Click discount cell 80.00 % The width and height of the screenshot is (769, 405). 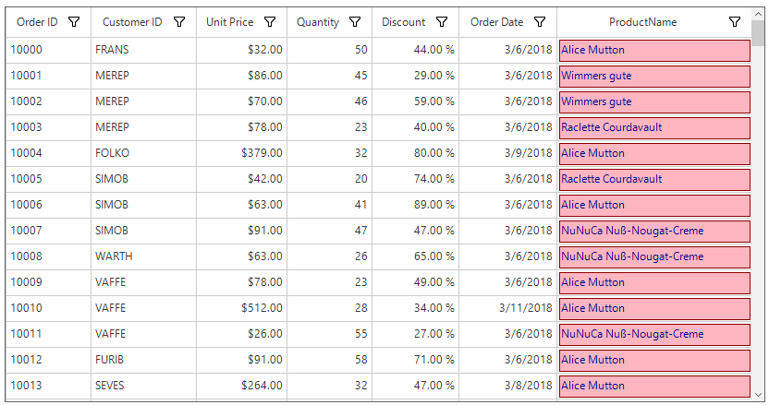(x=415, y=153)
